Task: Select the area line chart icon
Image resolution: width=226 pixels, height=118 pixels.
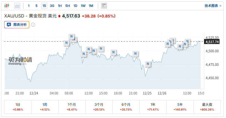Action: click(17, 6)
